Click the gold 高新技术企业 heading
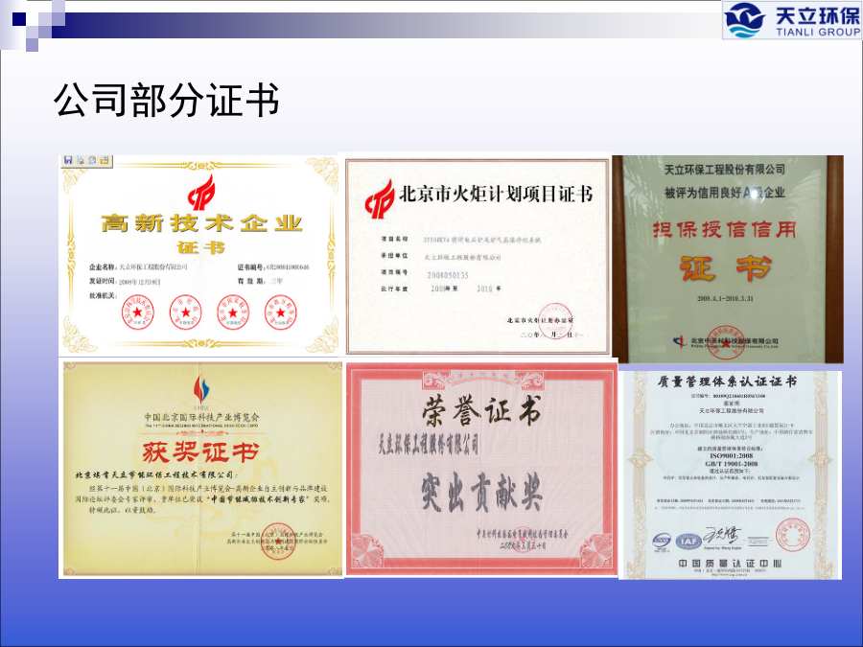 (201, 223)
